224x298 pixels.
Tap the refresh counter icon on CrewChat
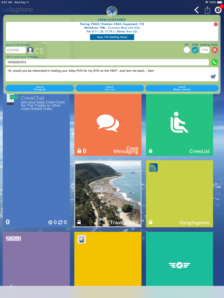[60, 222]
